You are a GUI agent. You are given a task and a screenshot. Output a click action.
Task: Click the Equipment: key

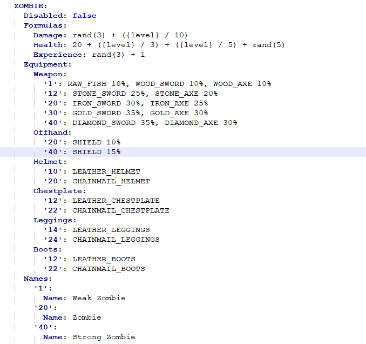(x=48, y=64)
